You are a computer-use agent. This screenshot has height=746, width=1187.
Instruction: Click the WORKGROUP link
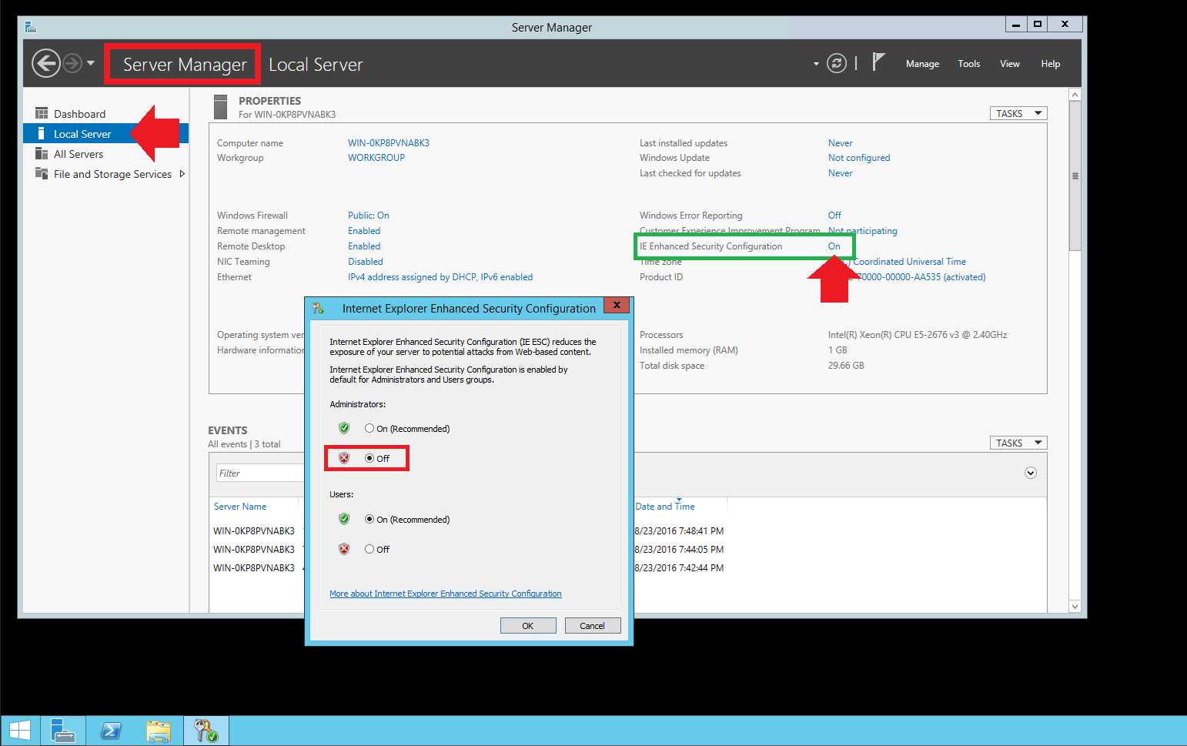pyautogui.click(x=376, y=158)
